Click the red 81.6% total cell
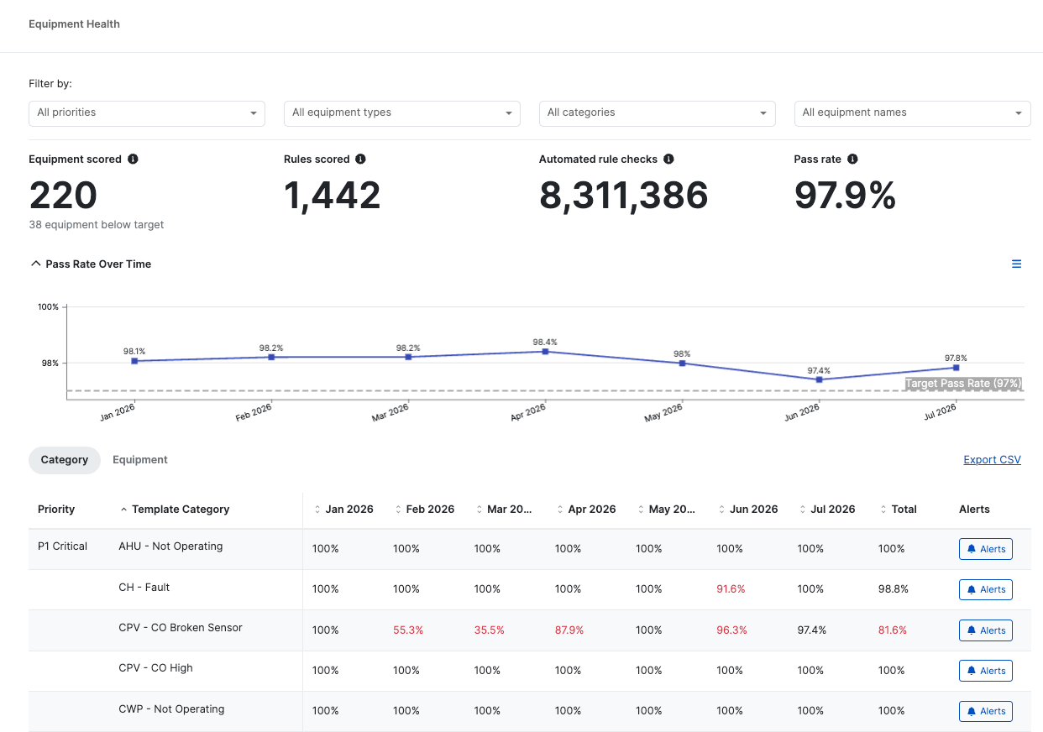1043x732 pixels. click(893, 630)
